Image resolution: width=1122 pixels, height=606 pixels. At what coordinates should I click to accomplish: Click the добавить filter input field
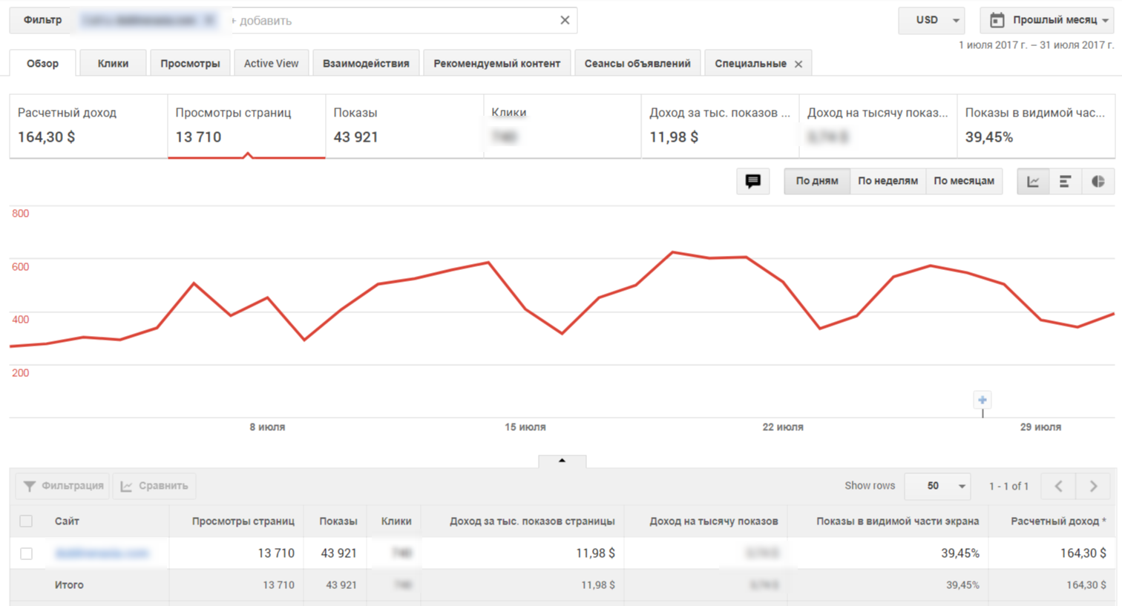click(x=393, y=20)
